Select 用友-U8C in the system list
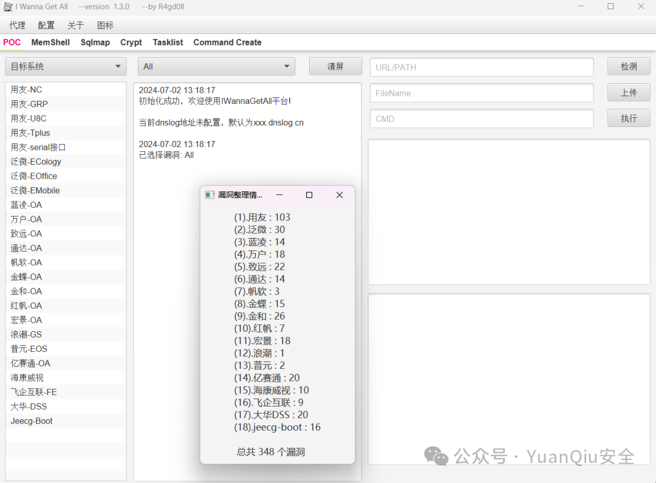The width and height of the screenshot is (656, 483). point(66,118)
